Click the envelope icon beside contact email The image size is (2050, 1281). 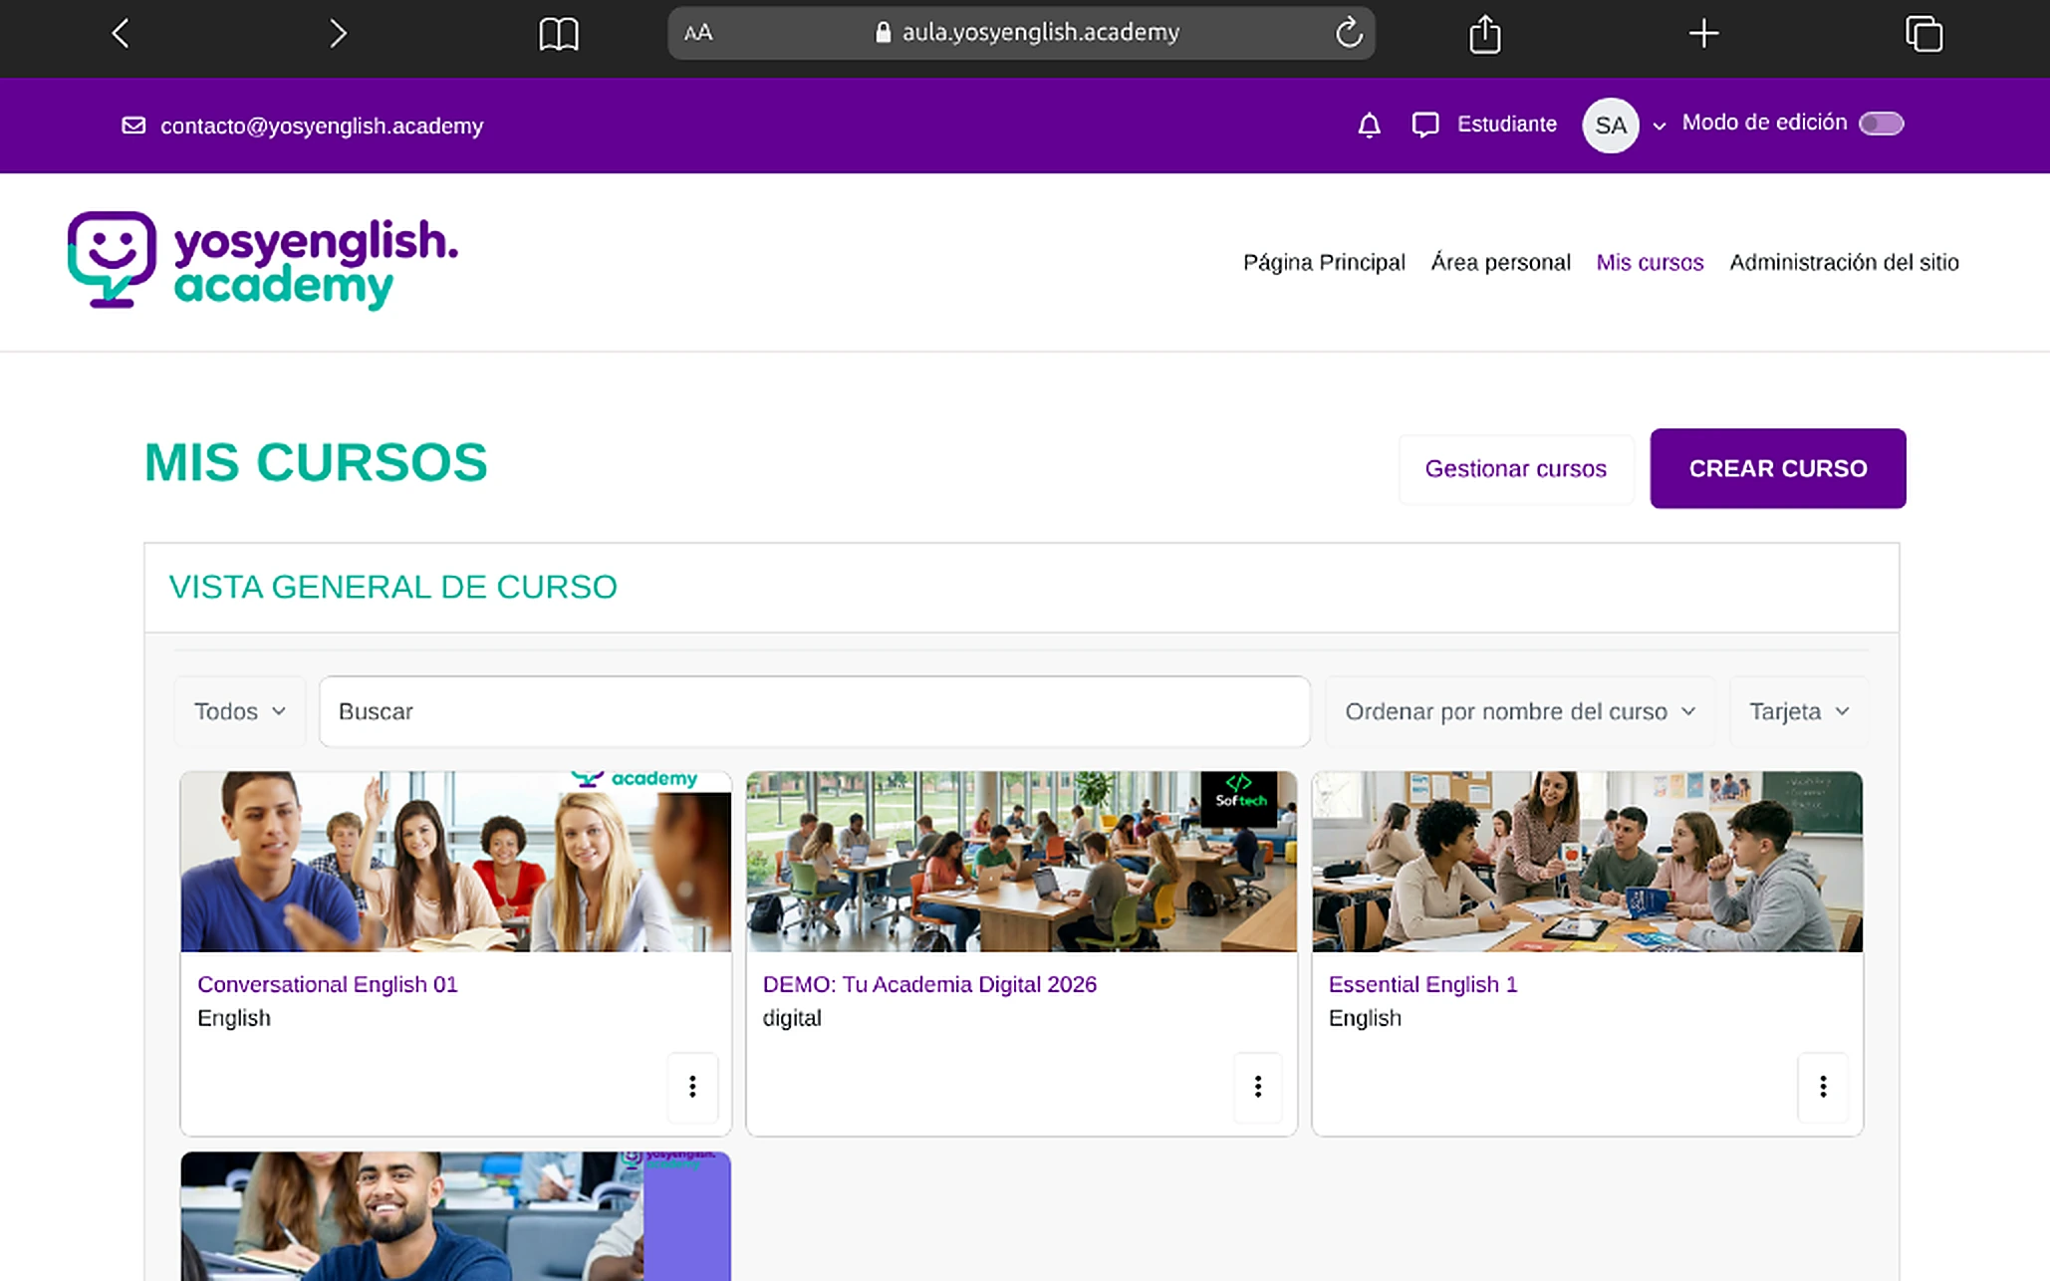pyautogui.click(x=133, y=126)
